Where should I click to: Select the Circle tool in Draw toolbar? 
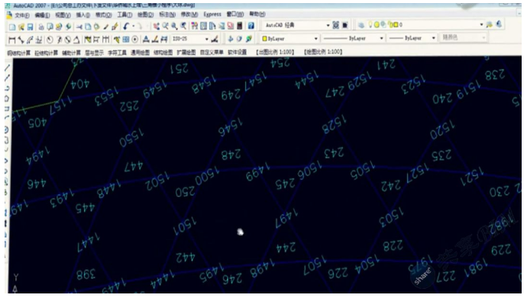[x=7, y=130]
